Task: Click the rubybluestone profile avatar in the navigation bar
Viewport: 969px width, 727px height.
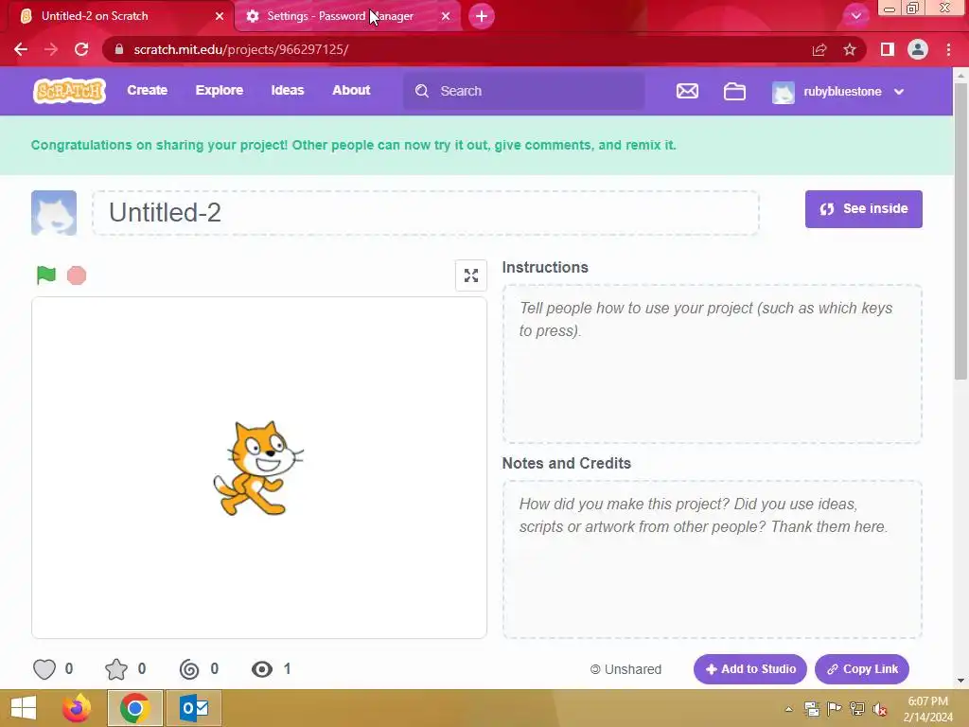Action: pyautogui.click(x=783, y=92)
